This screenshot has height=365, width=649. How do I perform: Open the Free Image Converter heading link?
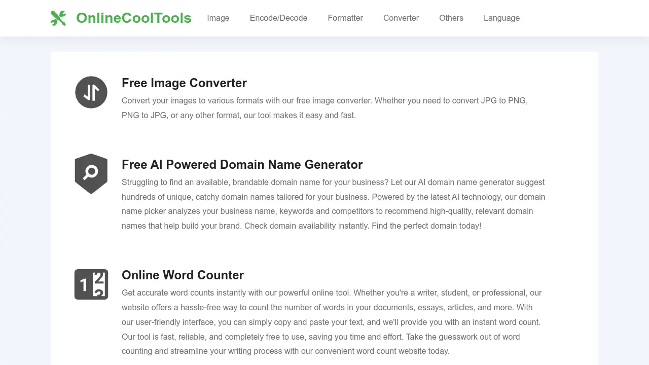tap(184, 83)
